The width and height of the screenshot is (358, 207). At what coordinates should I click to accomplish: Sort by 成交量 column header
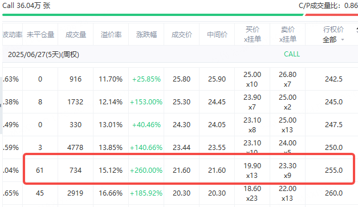tap(76, 34)
